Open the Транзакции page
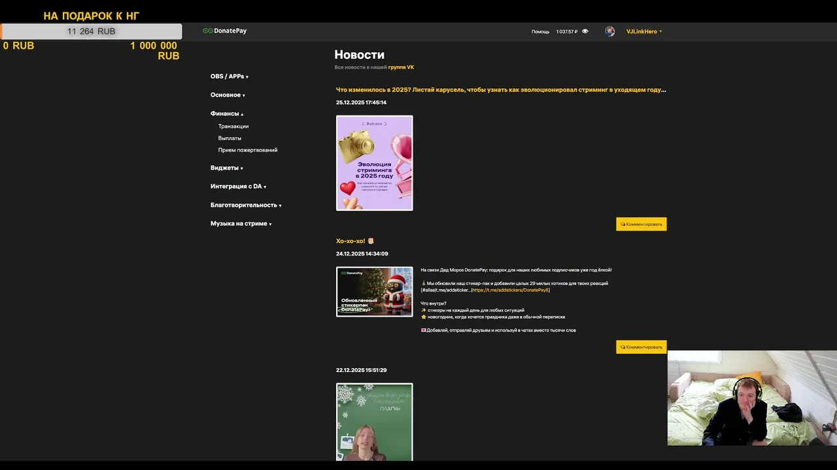Image resolution: width=837 pixels, height=470 pixels. [x=233, y=126]
